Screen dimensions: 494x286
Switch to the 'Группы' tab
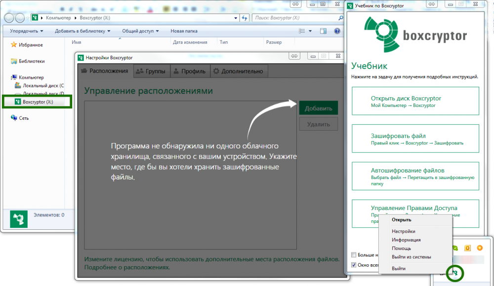pos(152,71)
